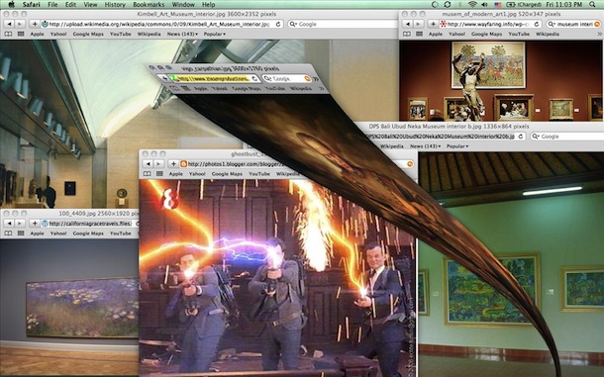Open Wikipedia bookmark in Kimbell window

pos(150,34)
